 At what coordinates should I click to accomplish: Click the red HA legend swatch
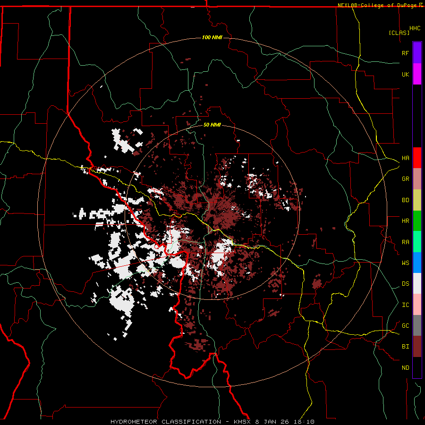[x=417, y=158]
